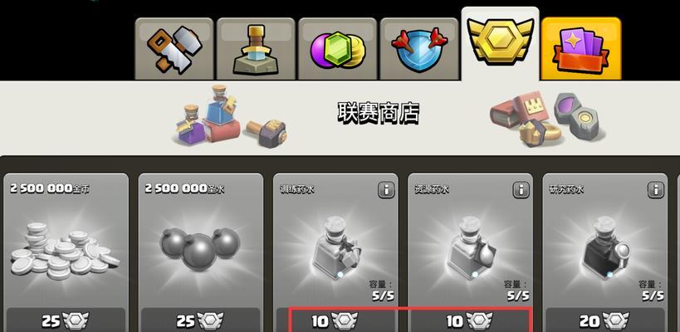680x332 pixels.
Task: Open the gem and coins resources tab
Action: (x=337, y=48)
